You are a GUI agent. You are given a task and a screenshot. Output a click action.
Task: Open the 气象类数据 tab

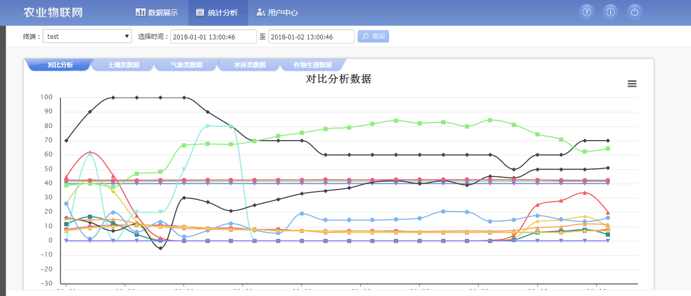pyautogui.click(x=187, y=65)
